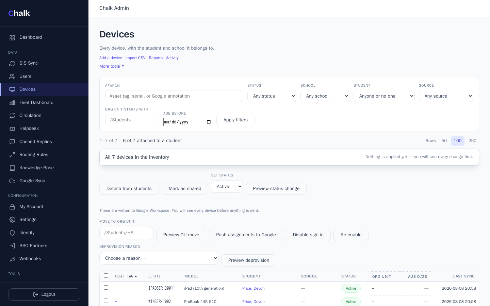
Task: Click the Import CSV link
Action: point(135,58)
